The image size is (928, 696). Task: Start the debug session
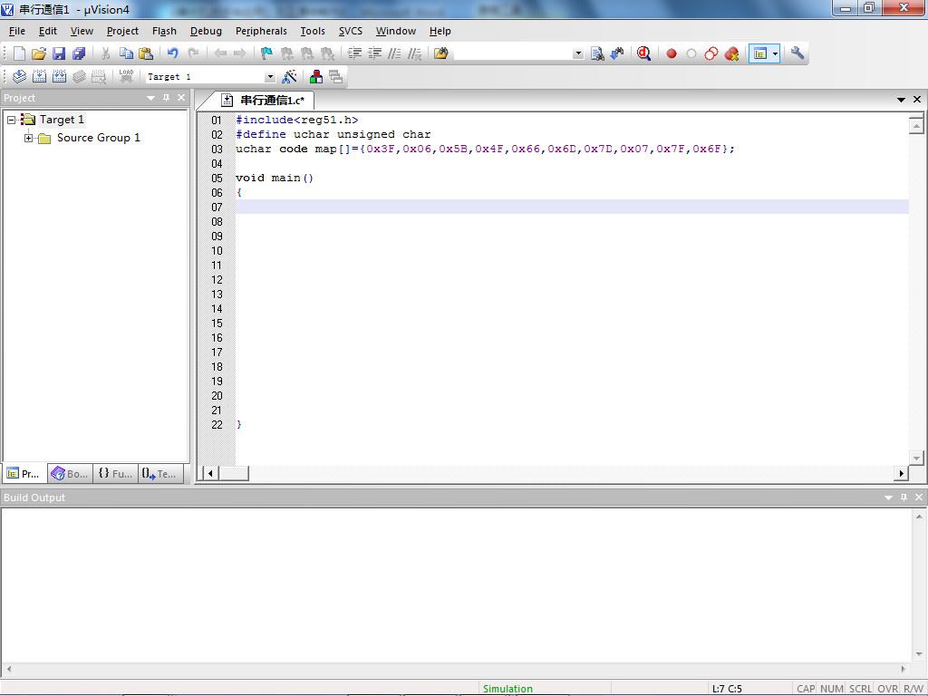pyautogui.click(x=644, y=53)
